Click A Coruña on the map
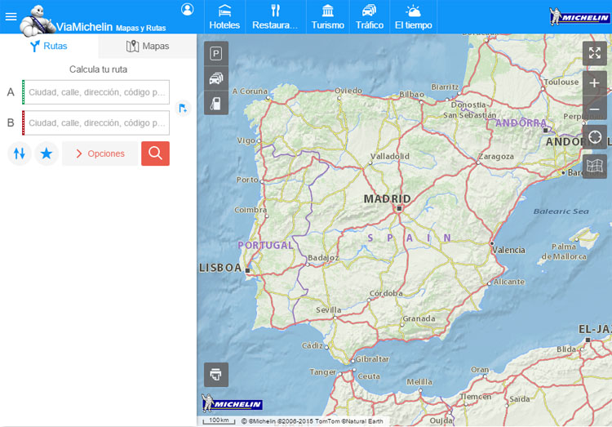612x427 pixels. (250, 91)
